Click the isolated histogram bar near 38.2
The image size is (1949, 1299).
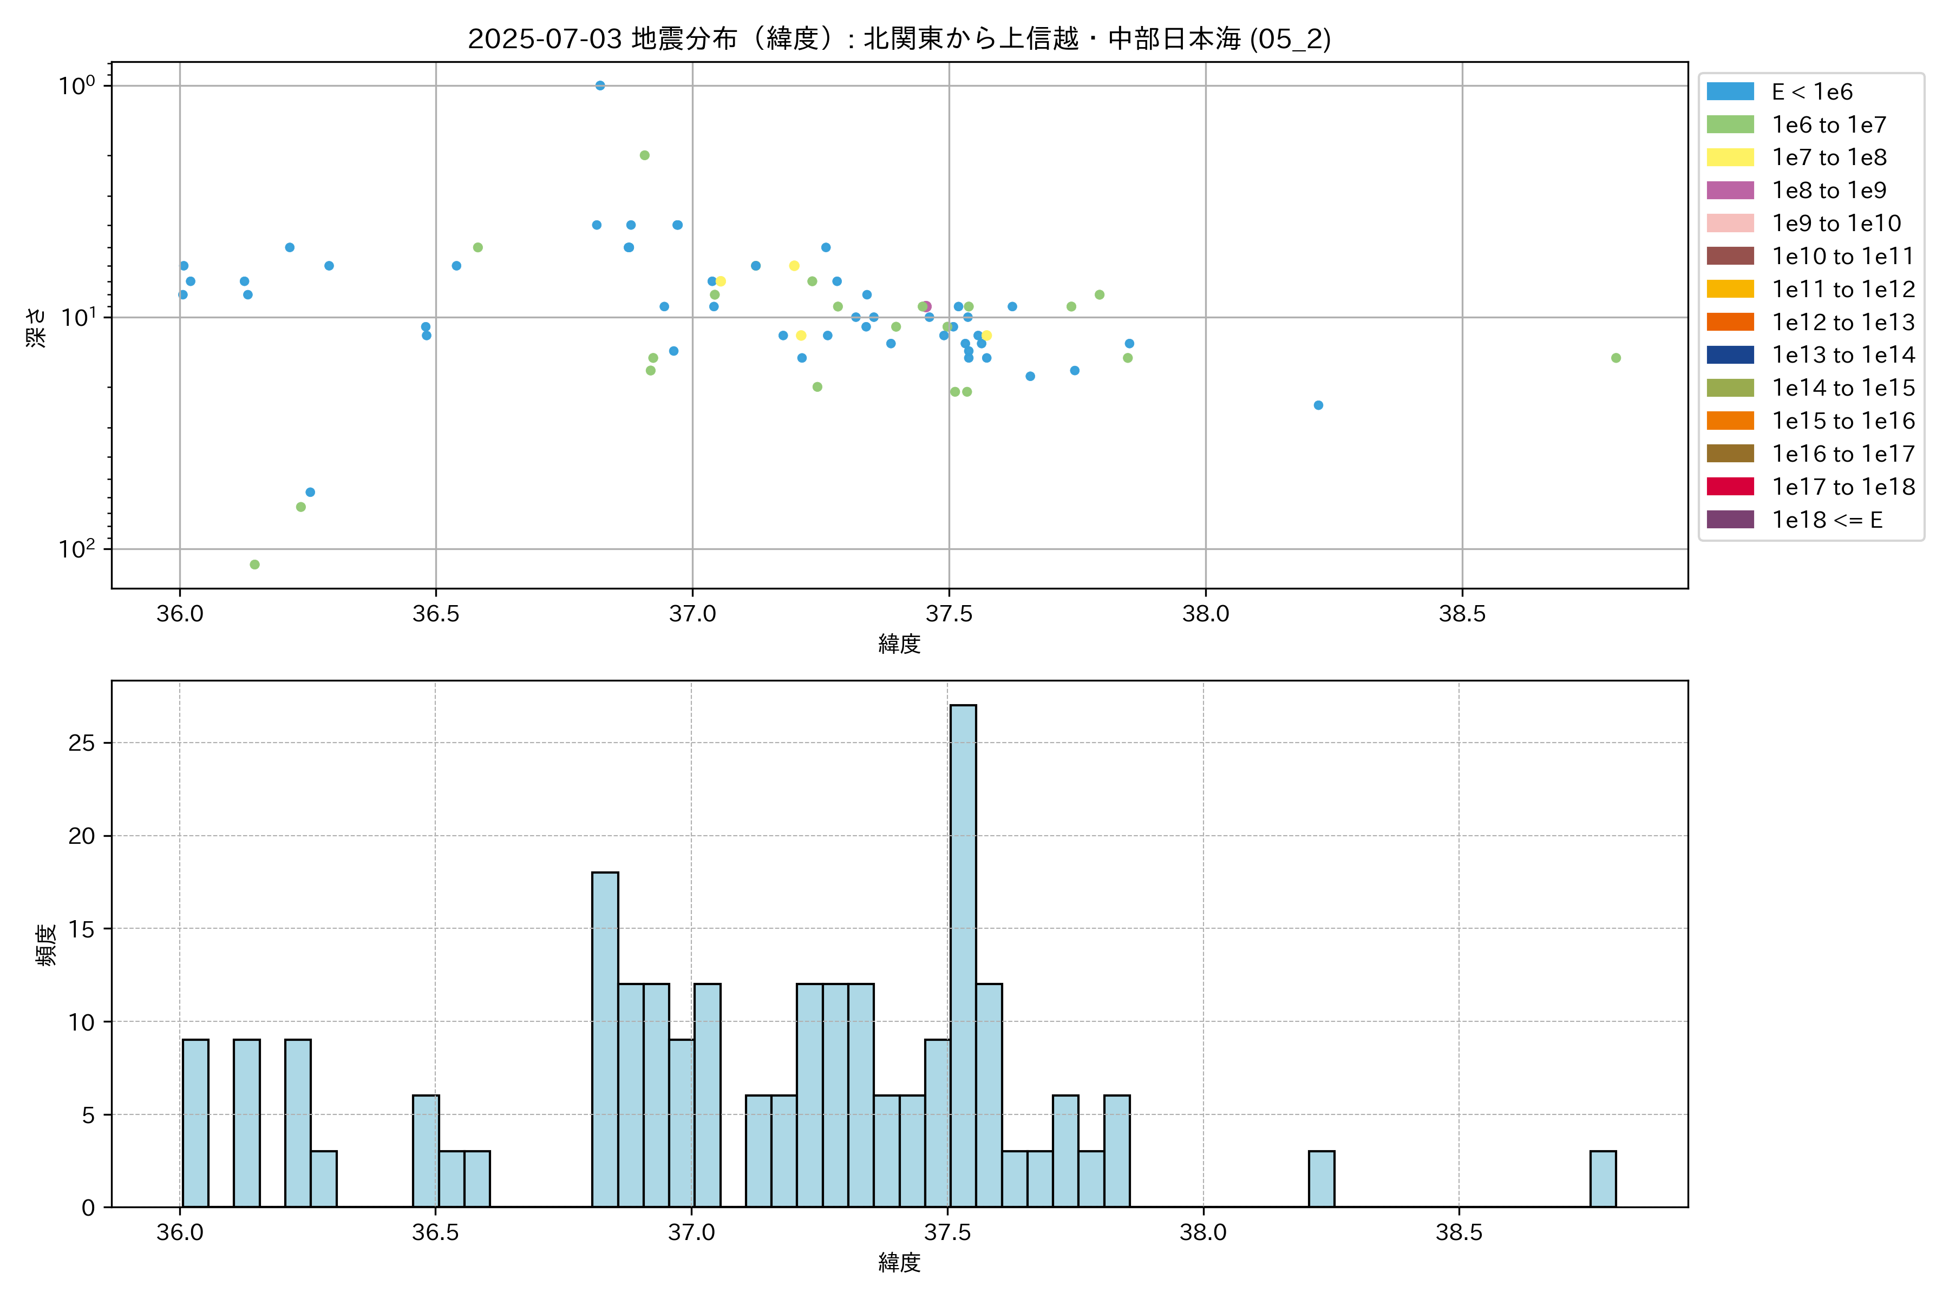point(1321,1178)
